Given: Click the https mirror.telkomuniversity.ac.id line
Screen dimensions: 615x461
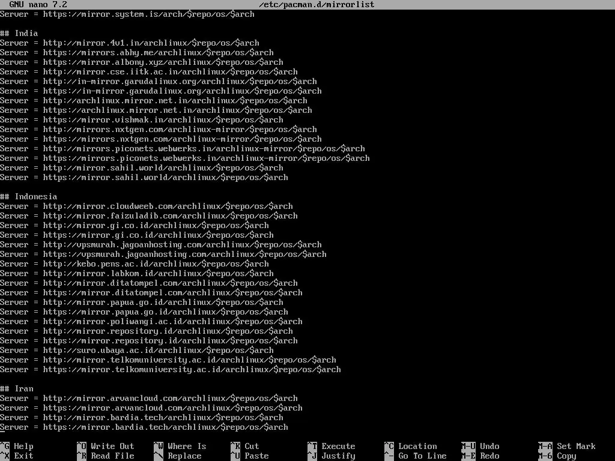Looking at the screenshot, I should (x=170, y=369).
